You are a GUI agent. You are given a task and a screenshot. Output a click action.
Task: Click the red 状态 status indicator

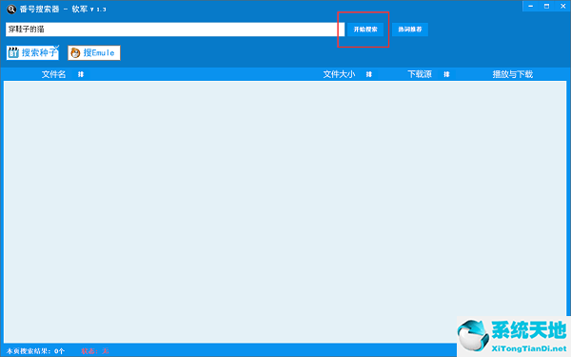coord(95,351)
